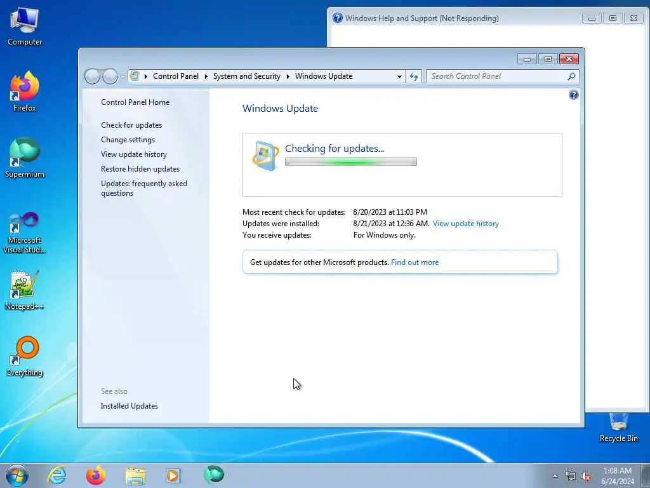Click the search magnifier icon
The width and height of the screenshot is (650, 488).
coord(572,76)
